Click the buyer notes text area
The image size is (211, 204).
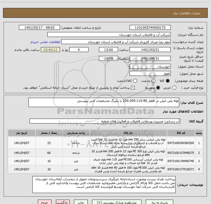(x=104, y=185)
